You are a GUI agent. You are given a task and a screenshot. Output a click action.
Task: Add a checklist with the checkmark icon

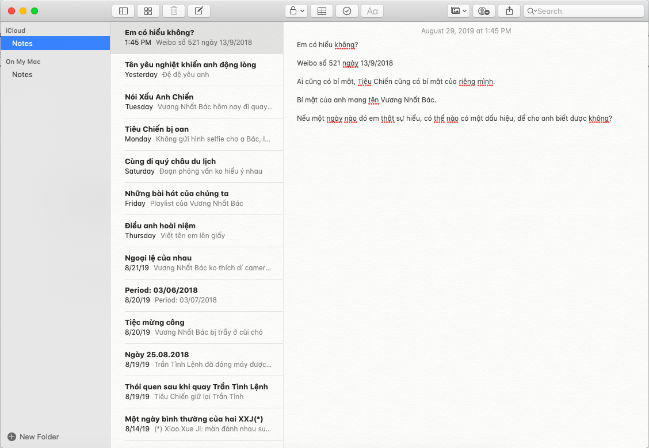pyautogui.click(x=347, y=11)
